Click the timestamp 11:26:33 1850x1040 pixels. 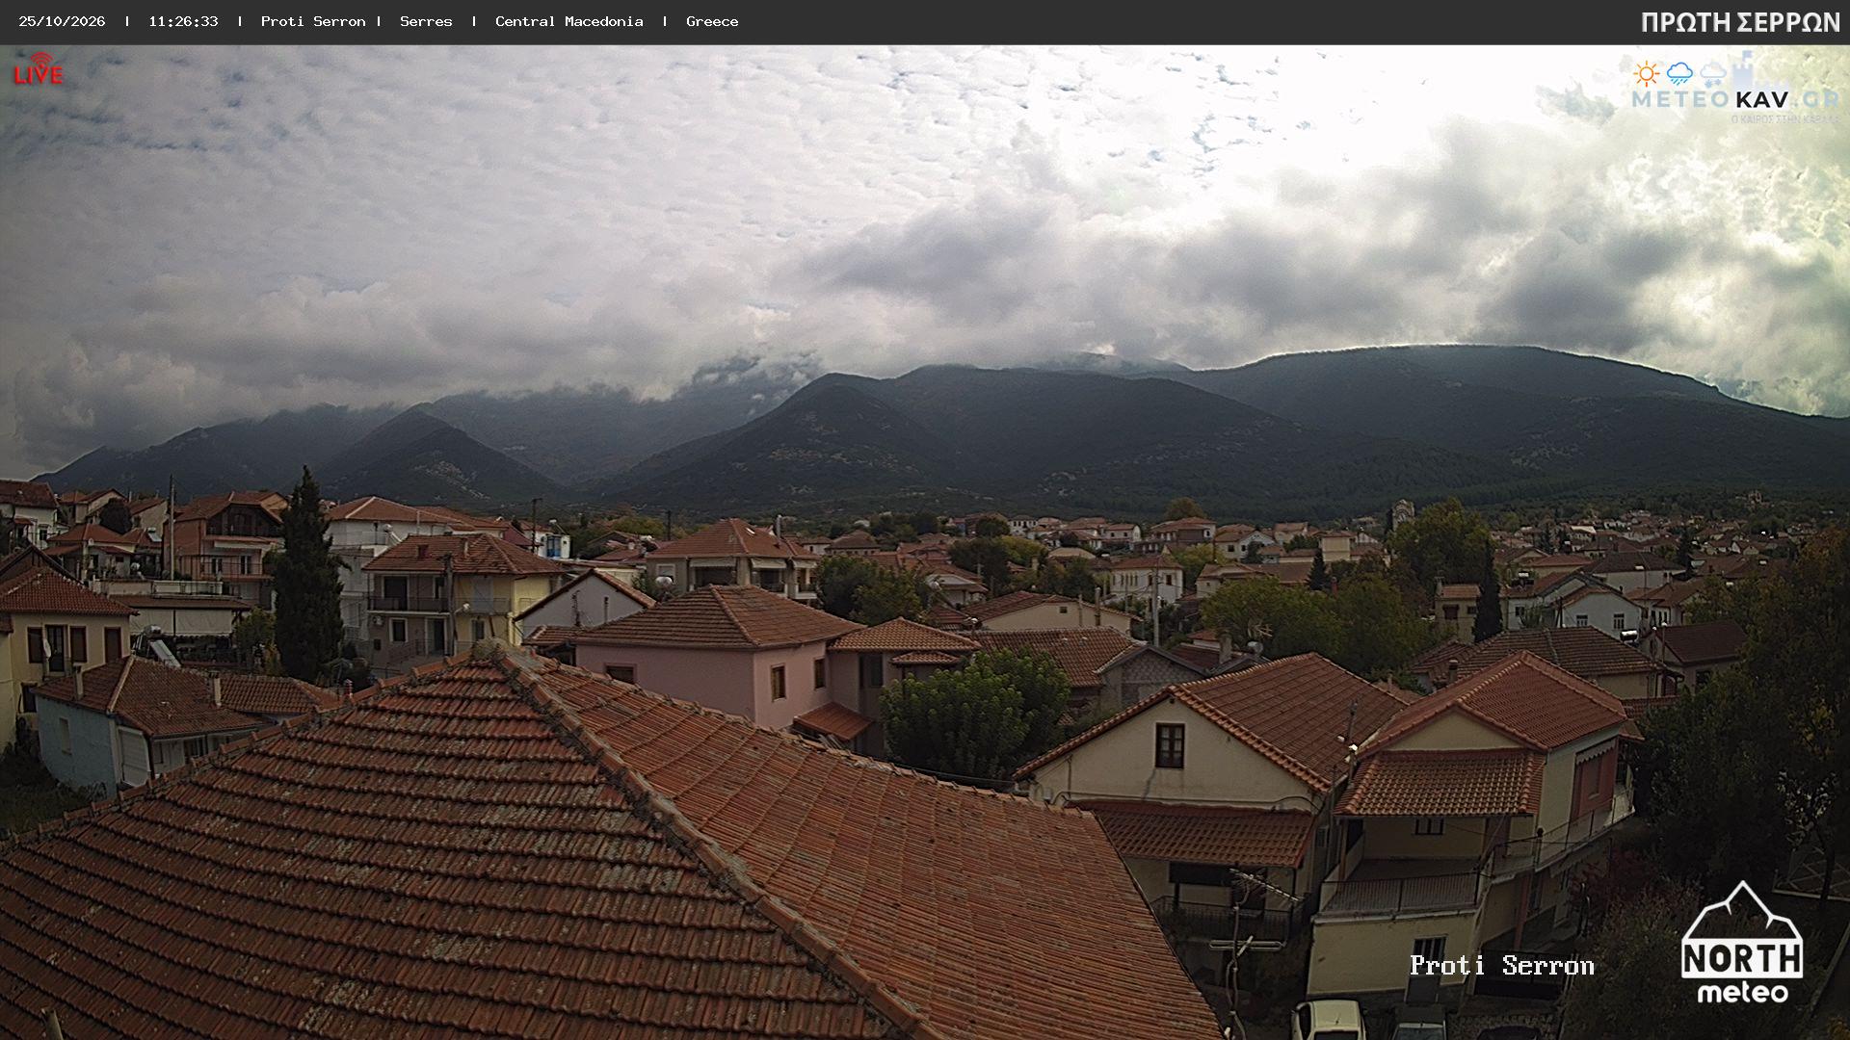[x=183, y=21]
